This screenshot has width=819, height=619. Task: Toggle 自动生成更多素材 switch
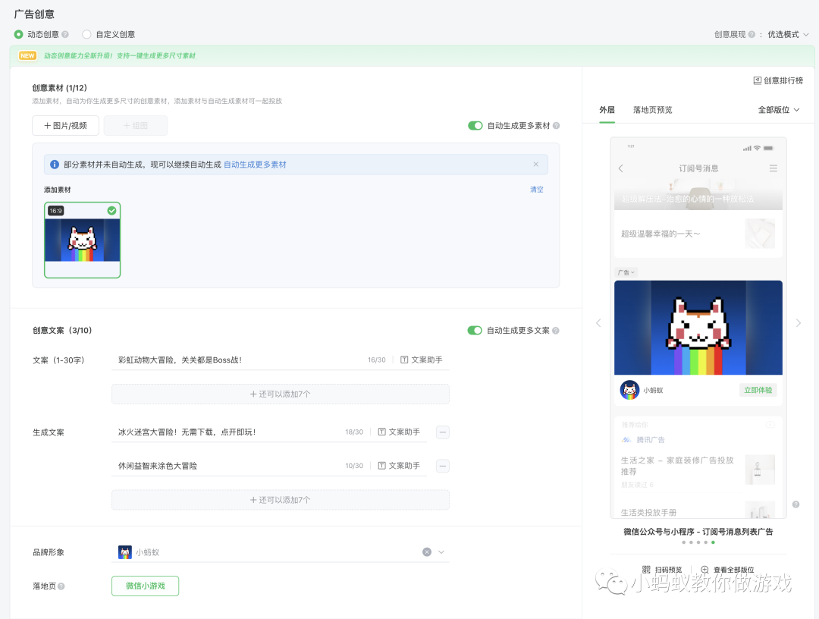pos(475,125)
